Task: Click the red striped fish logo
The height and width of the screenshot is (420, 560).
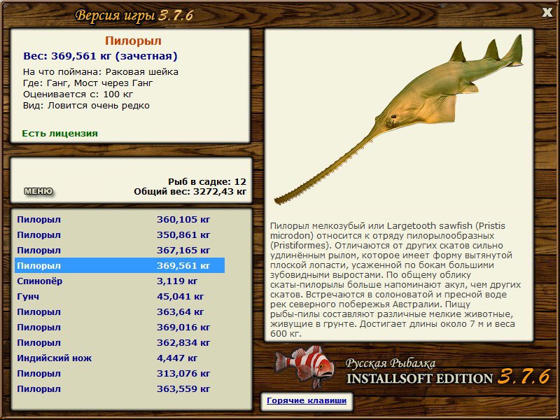Action: (304, 366)
